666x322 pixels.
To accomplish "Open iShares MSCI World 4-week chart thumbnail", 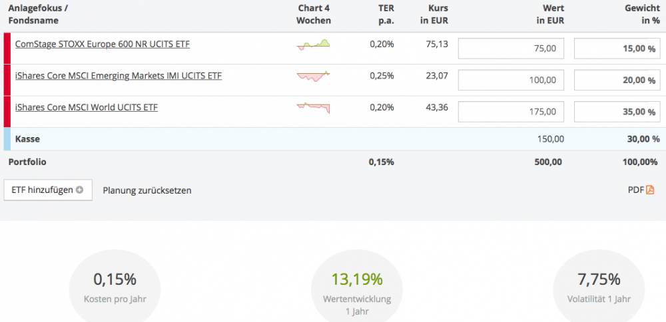I will (314, 107).
